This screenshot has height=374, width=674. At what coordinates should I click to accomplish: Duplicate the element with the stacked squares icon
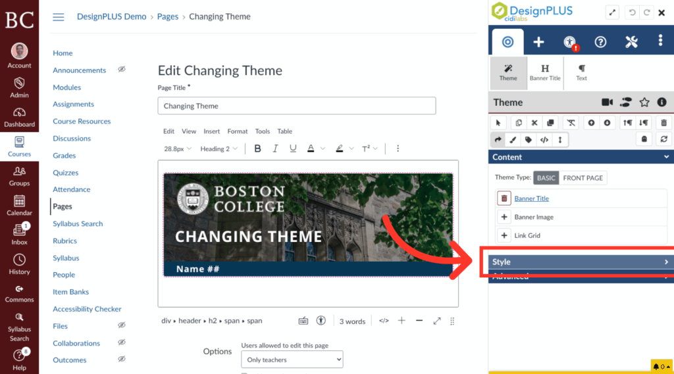pos(550,123)
